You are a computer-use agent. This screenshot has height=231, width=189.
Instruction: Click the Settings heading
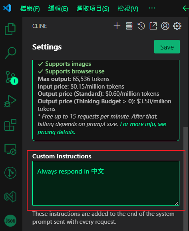[x=47, y=47]
